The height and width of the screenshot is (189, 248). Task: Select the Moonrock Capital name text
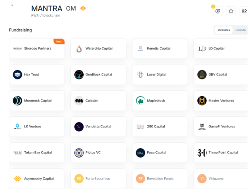[38, 101]
